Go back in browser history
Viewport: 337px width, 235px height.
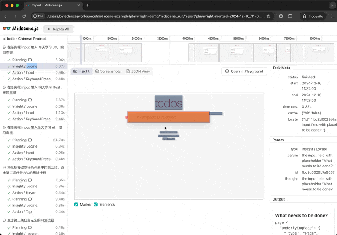[x=6, y=16]
